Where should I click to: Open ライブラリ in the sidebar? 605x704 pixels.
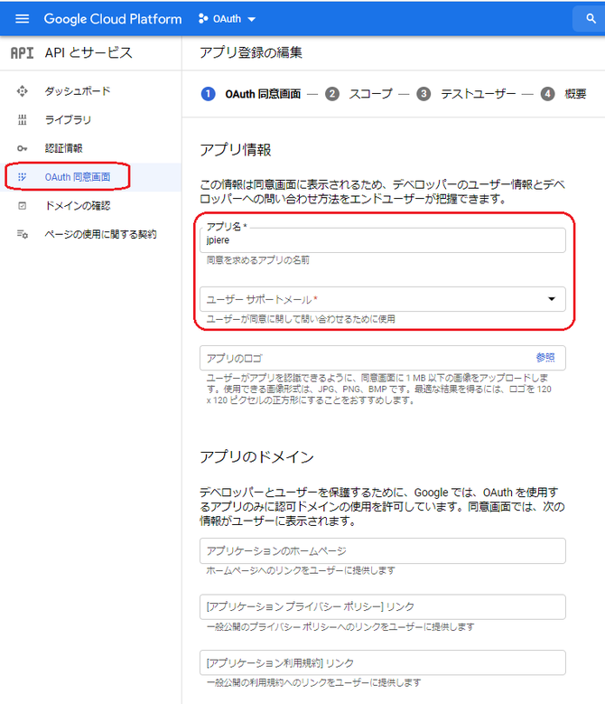coord(68,120)
